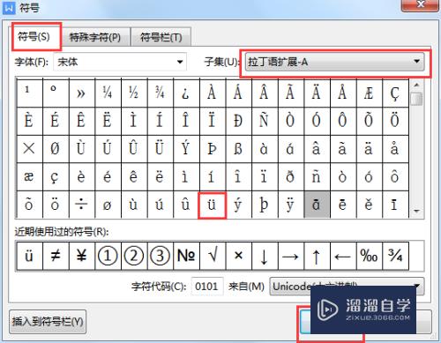Click the symbol grid scrollbar thumb

tap(416, 99)
